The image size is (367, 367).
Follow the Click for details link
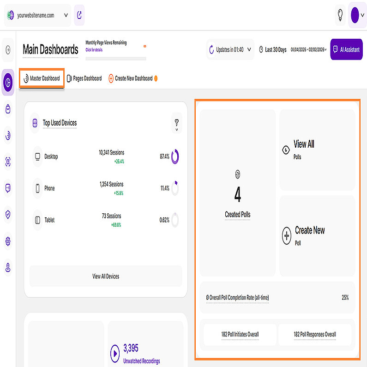coord(94,49)
